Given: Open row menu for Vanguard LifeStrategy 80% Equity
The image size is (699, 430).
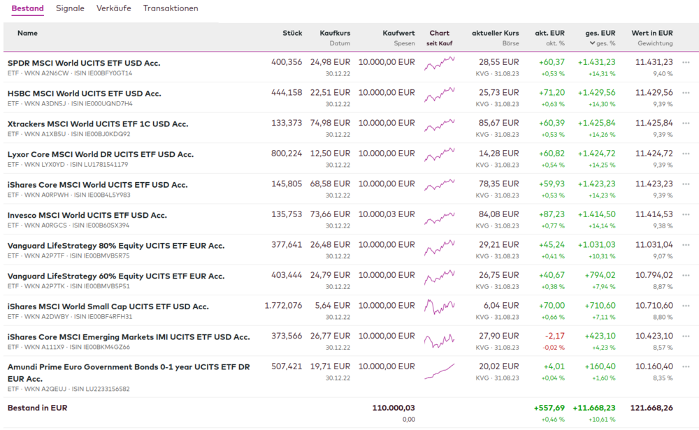Looking at the screenshot, I should click(686, 245).
